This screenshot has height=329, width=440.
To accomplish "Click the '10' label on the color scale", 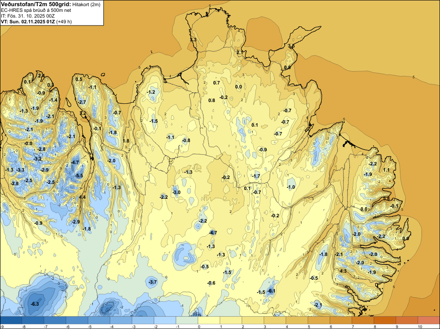I will tap(420, 326).
